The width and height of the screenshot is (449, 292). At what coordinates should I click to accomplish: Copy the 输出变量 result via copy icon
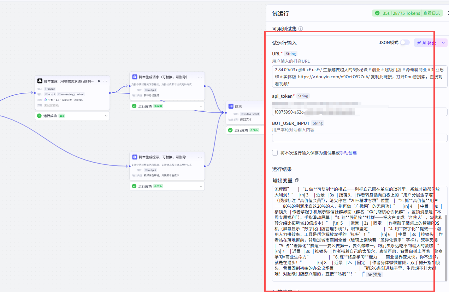pos(297,181)
